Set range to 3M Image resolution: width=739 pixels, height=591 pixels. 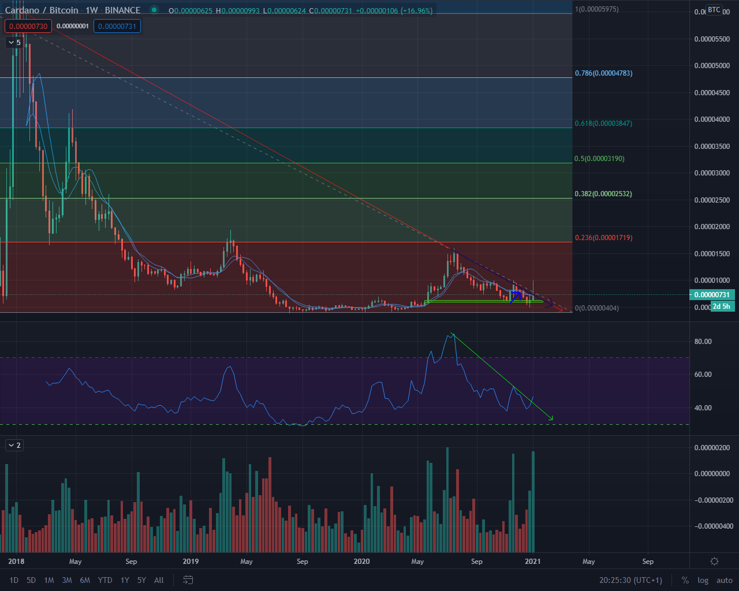pos(67,580)
